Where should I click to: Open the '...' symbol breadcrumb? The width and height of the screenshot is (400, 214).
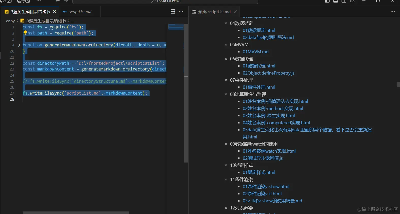72,21
